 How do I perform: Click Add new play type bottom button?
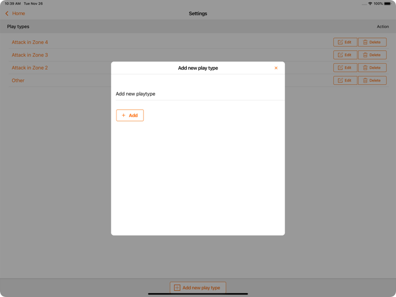click(198, 287)
